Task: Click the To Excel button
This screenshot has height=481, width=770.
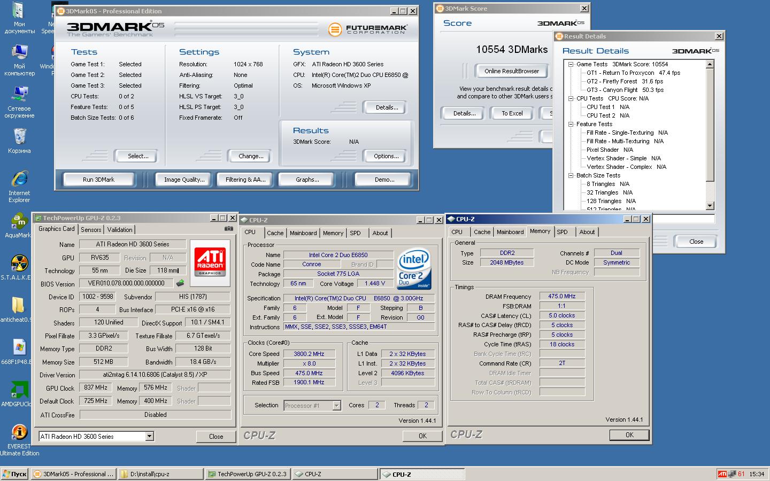Action: (x=512, y=113)
